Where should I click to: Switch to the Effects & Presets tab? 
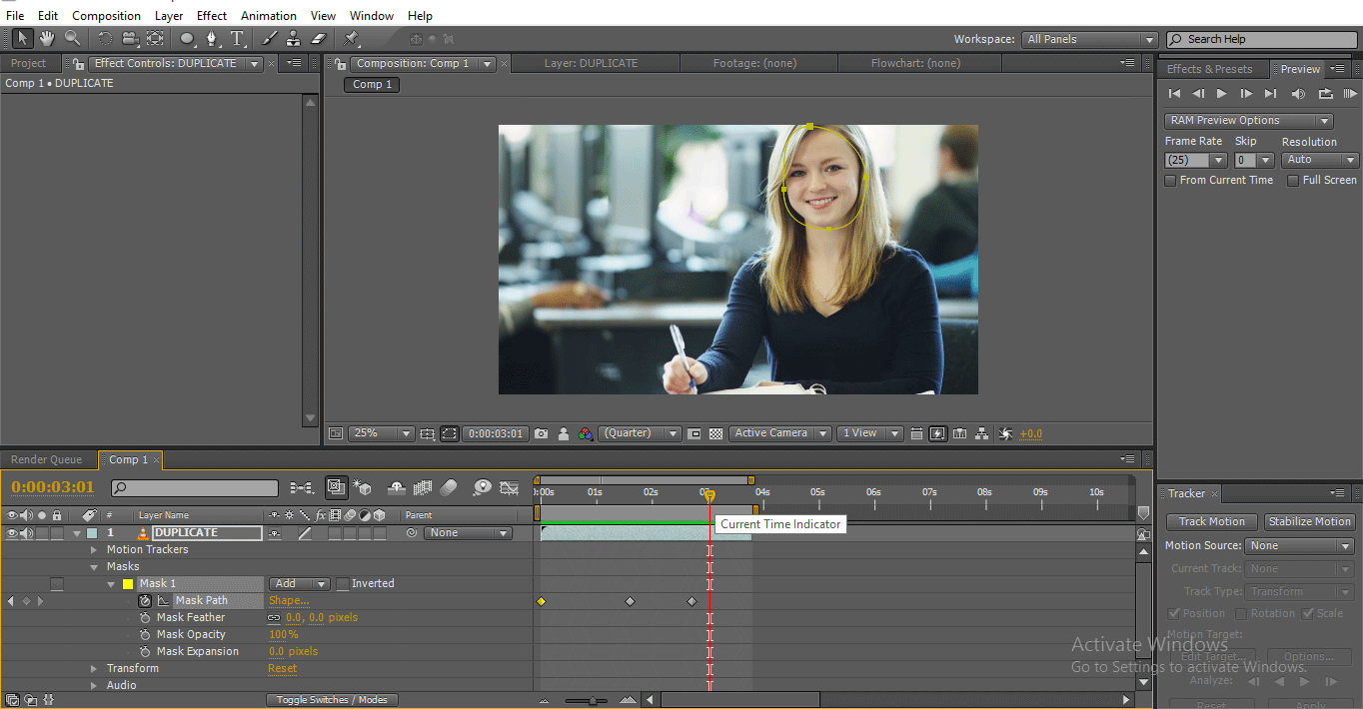1209,69
